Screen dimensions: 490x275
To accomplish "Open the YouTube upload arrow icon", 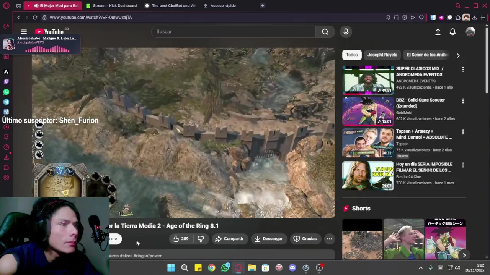I will click(438, 32).
